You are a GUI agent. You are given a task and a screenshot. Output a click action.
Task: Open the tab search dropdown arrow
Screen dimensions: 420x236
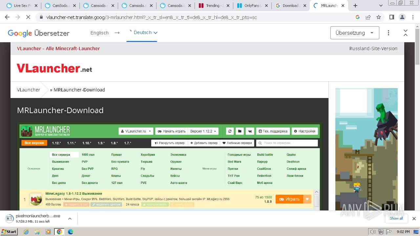(381, 6)
